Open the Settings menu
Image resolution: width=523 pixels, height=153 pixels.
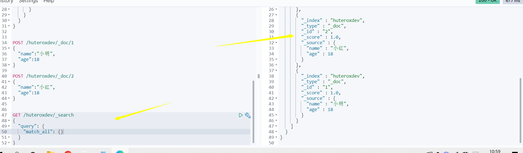(28, 1)
